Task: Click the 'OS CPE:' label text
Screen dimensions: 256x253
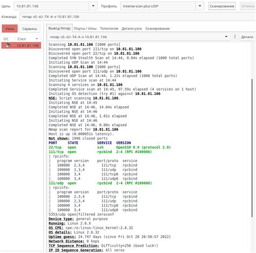Action: pyautogui.click(x=56, y=228)
